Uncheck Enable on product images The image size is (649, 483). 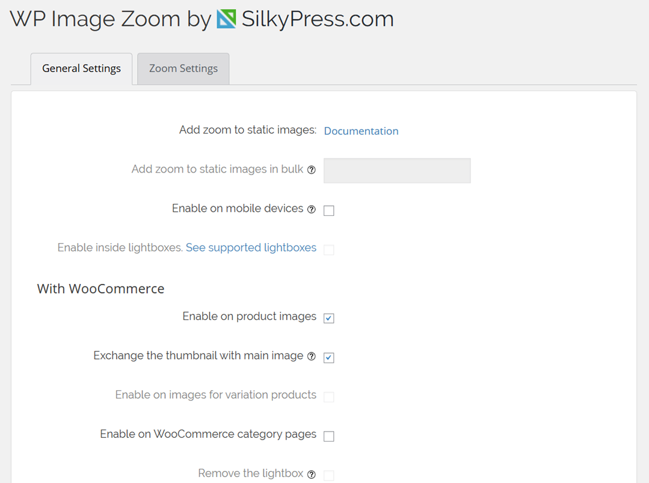click(329, 318)
